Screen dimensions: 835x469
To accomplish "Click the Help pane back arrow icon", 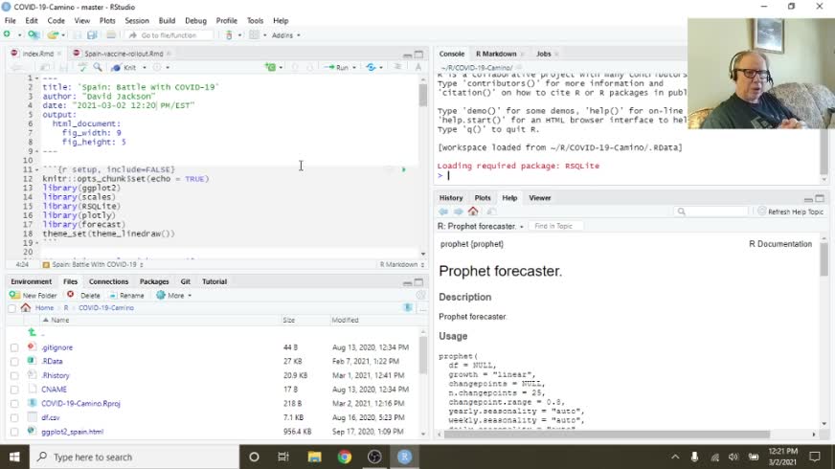I will pos(443,212).
